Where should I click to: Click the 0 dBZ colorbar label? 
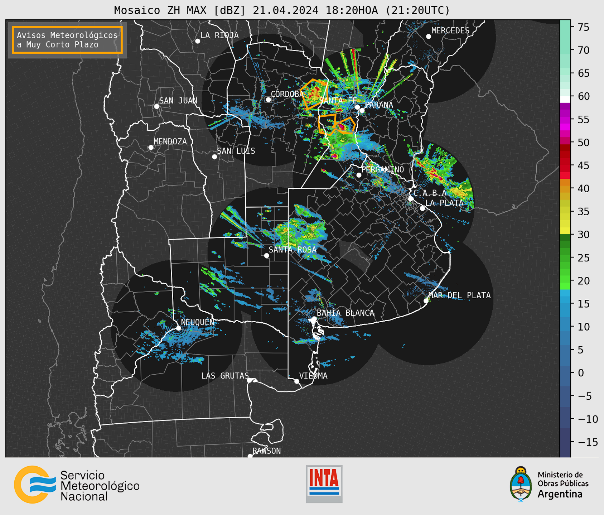(x=580, y=373)
